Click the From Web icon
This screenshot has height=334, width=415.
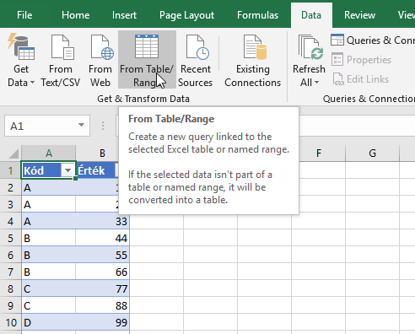coord(102,47)
